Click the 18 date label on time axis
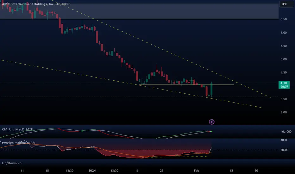295x174 pixels. pyautogui.click(x=47, y=171)
